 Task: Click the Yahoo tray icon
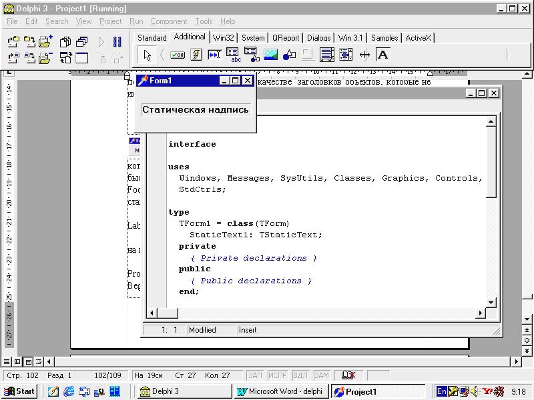tap(487, 391)
